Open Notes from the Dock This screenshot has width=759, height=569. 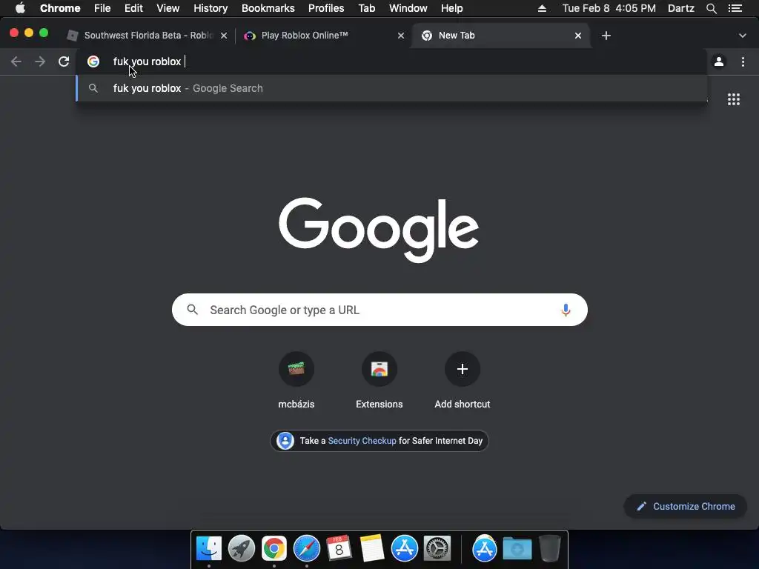(x=372, y=549)
